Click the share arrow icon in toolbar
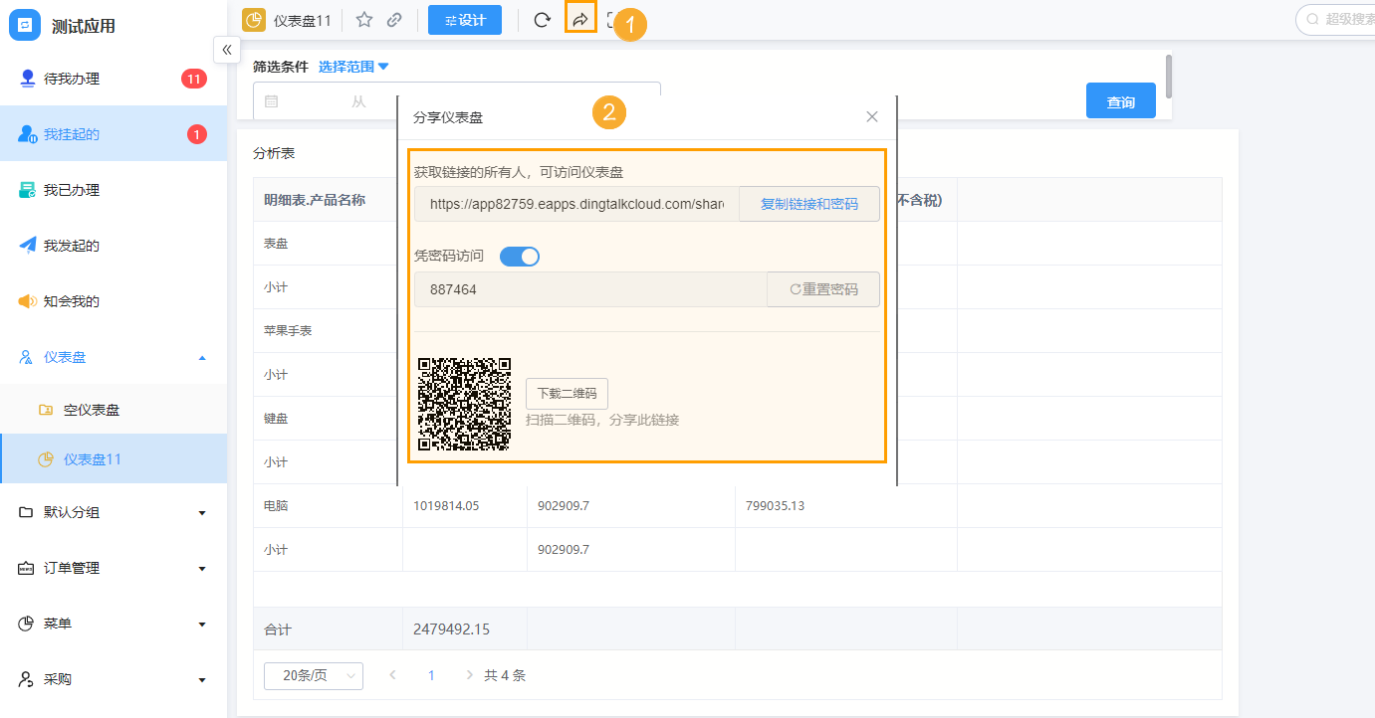 click(x=580, y=19)
